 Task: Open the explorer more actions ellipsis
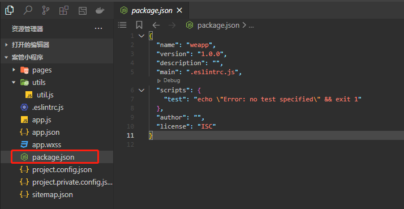point(98,28)
